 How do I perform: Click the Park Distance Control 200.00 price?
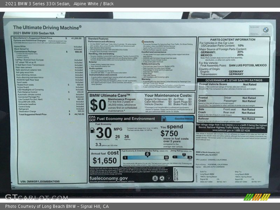[x=80, y=92]
